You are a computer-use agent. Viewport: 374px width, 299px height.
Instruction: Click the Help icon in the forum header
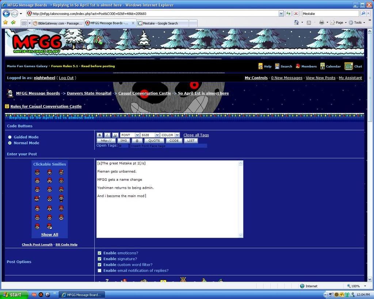[x=262, y=66]
